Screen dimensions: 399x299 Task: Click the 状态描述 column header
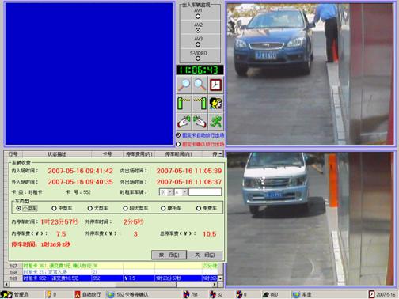[x=57, y=154]
